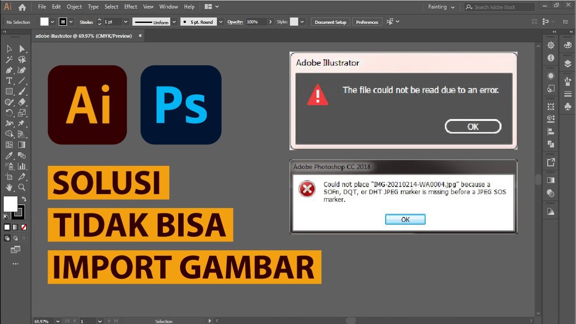Viewport: 576px width, 324px height.
Task: Select the Perspective Grid tool
Action: [x=22, y=134]
